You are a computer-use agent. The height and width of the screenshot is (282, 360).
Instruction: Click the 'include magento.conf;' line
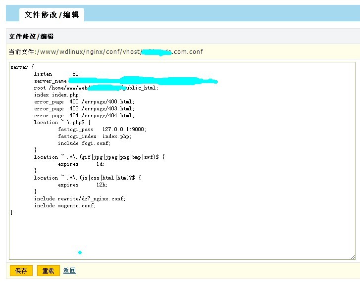pos(65,205)
